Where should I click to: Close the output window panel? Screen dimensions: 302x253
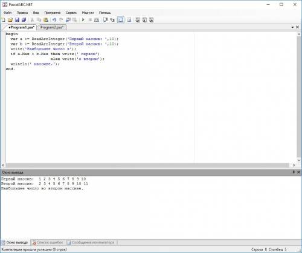pos(298,172)
